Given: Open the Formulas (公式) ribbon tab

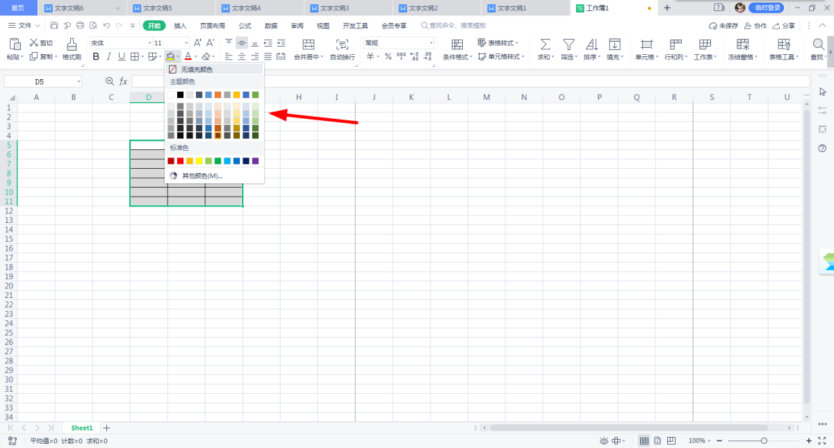Looking at the screenshot, I should pyautogui.click(x=245, y=26).
